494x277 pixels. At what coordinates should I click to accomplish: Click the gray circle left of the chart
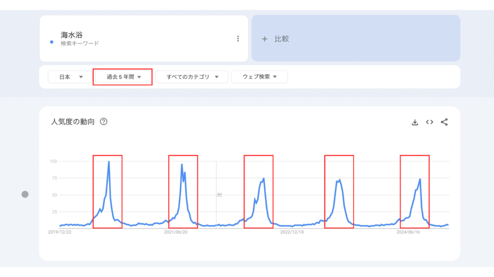(x=25, y=194)
